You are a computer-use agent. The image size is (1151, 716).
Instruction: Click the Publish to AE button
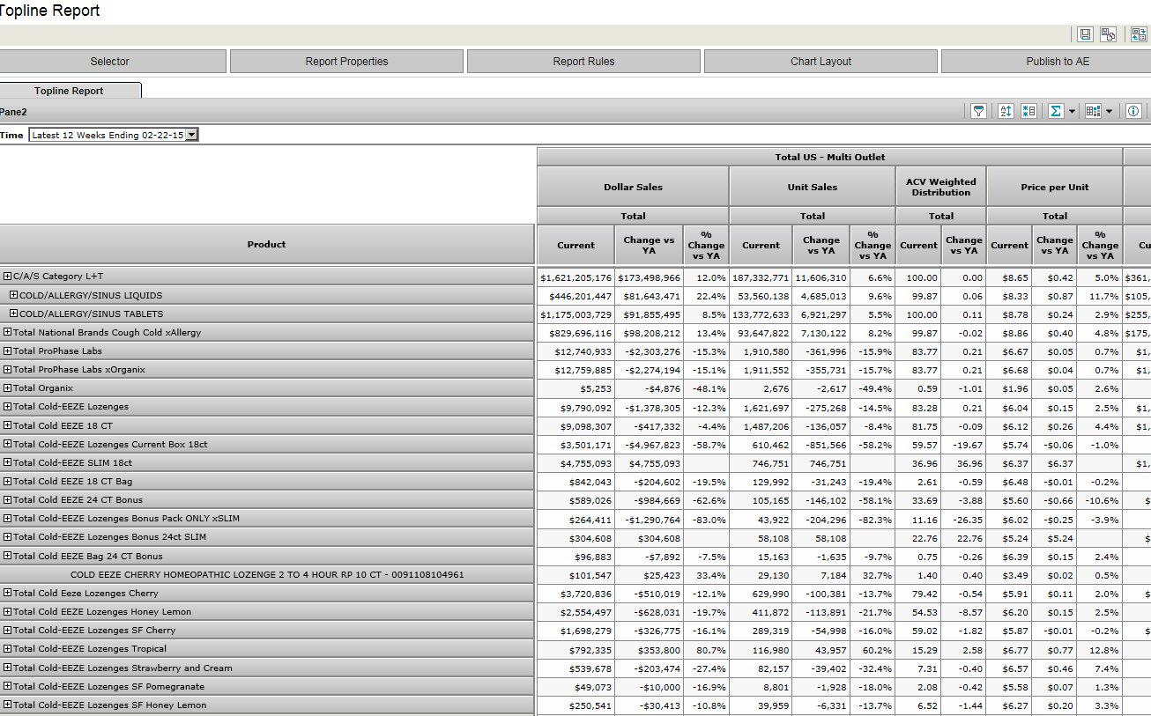1058,62
